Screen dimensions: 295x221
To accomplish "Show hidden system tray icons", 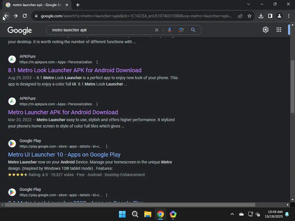I will tap(232, 214).
